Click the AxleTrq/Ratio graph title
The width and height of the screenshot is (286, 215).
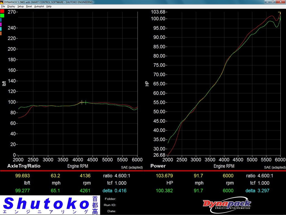tap(24, 166)
